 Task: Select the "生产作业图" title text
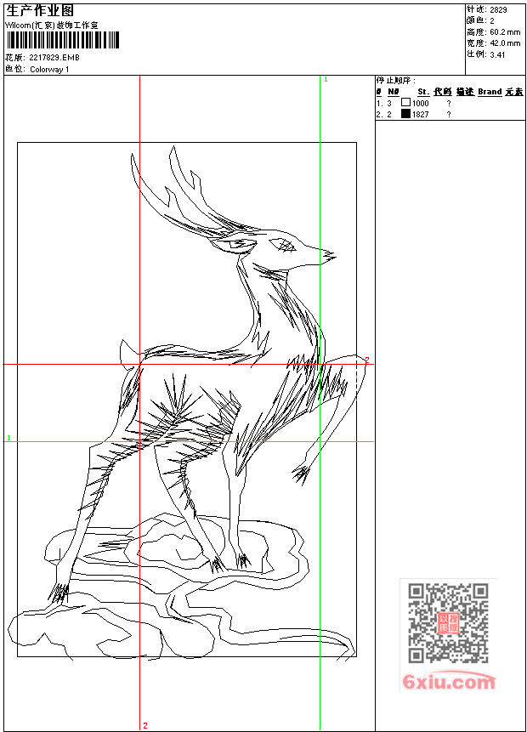pyautogui.click(x=40, y=10)
